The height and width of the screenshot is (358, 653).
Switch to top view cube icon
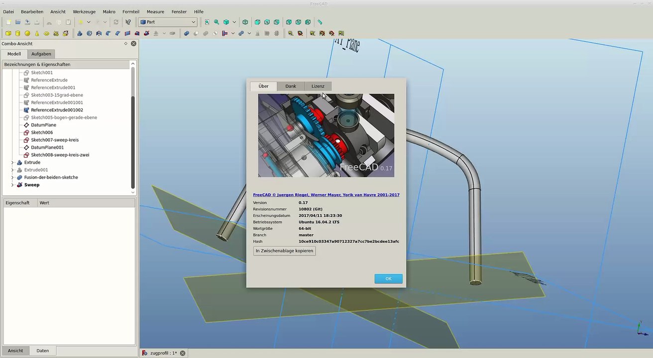267,22
